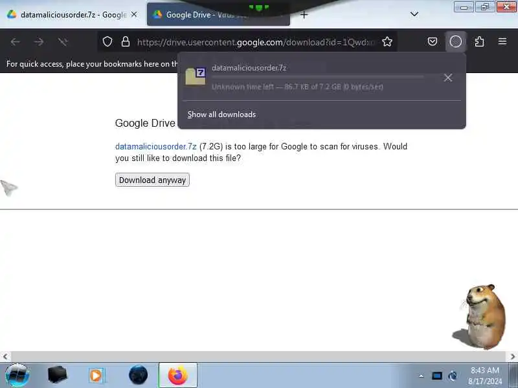Close the datamaliciousorder.7z tab
This screenshot has width=518, height=388.
(x=134, y=14)
